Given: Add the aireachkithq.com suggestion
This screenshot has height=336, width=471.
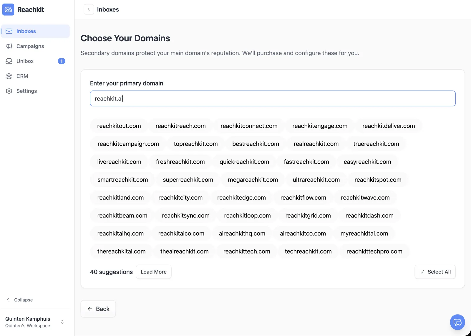Looking at the screenshot, I should click(242, 234).
